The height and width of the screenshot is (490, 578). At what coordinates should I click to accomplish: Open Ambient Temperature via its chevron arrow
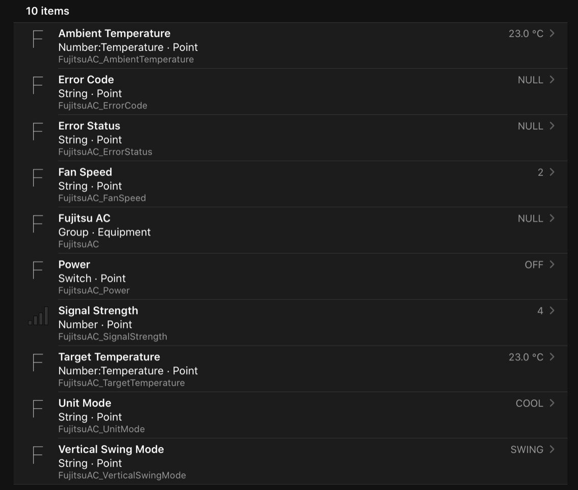click(552, 33)
